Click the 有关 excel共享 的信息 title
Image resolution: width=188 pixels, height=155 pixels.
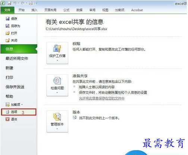[x=75, y=22]
